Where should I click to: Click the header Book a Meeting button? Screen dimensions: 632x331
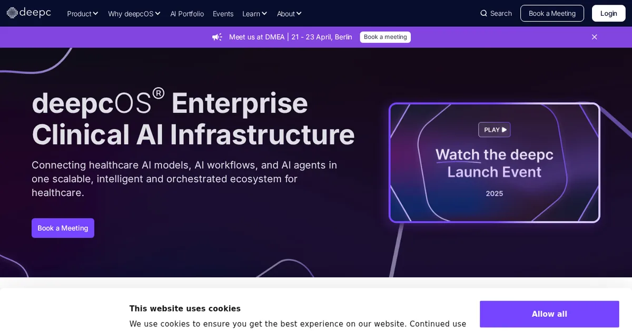tap(552, 13)
